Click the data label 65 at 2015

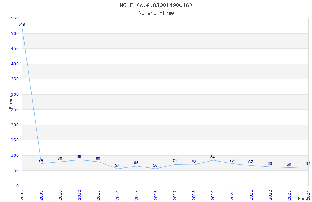coord(136,163)
